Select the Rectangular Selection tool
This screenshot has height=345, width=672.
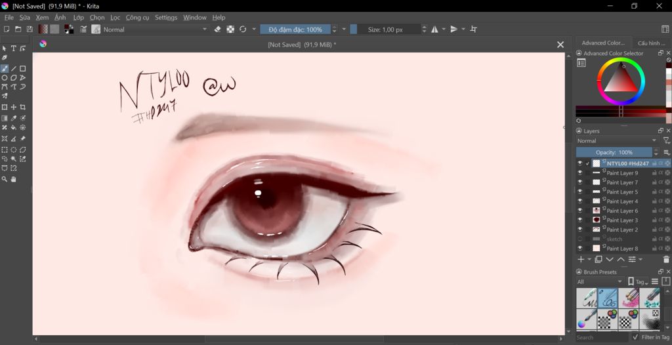5,150
